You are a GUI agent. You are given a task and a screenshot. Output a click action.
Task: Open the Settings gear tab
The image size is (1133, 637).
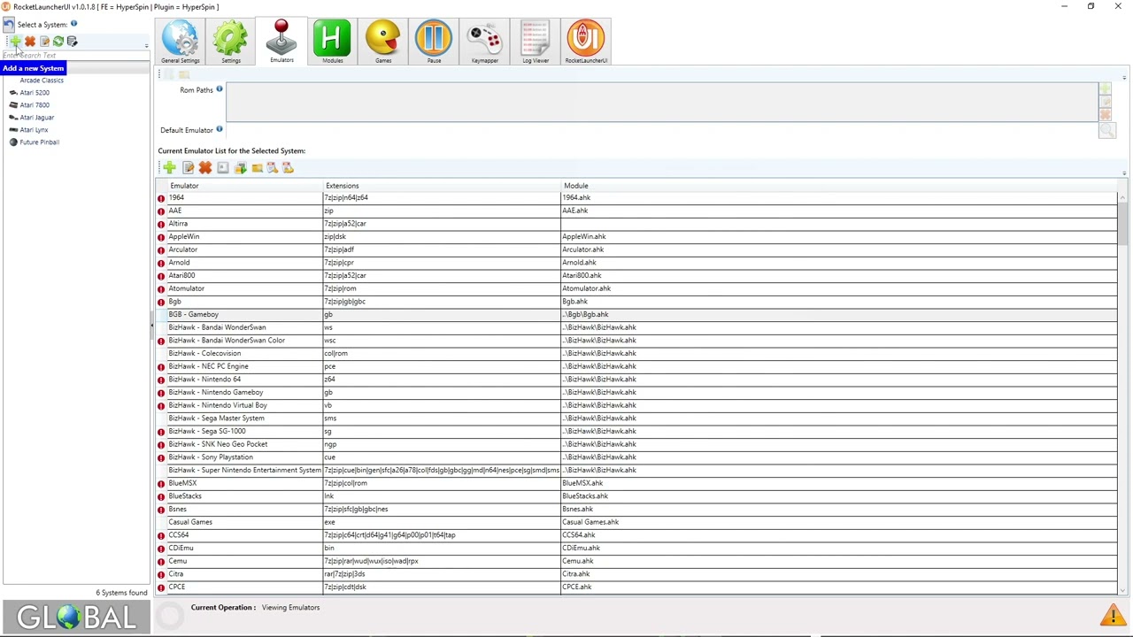tap(231, 42)
